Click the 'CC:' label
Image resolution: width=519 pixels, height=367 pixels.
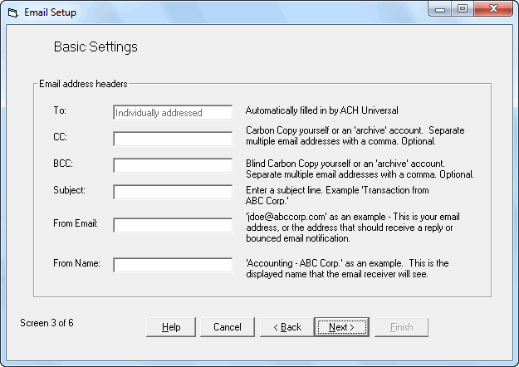[x=61, y=137]
